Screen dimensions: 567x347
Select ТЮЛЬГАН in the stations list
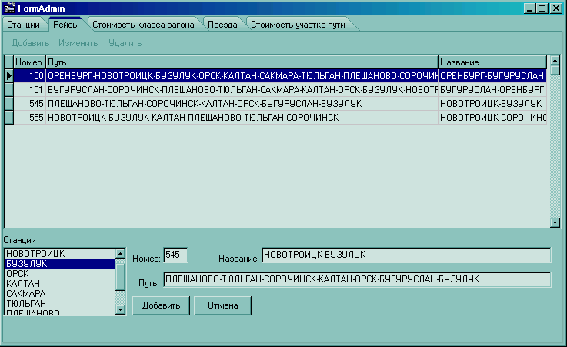60,303
